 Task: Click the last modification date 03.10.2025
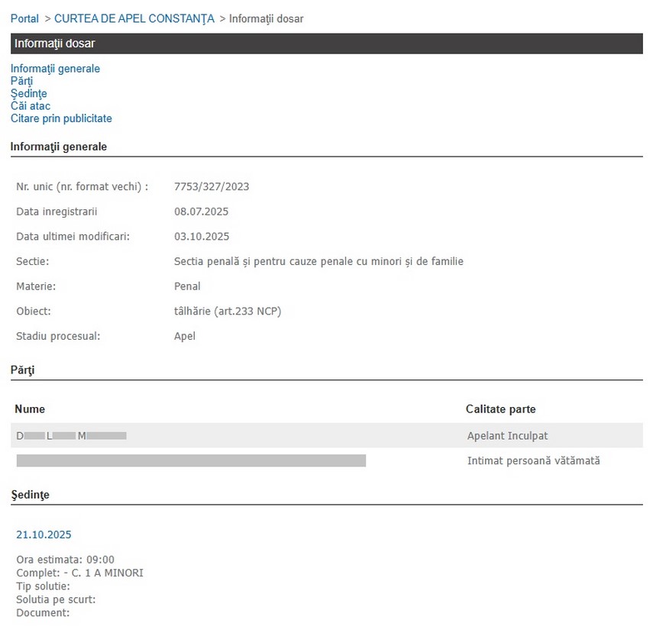(x=202, y=237)
